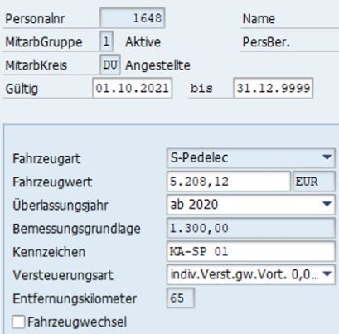Viewport: 339px width, 334px height.
Task: Click the MitarbGruppe field with 1
Action: 106,41
